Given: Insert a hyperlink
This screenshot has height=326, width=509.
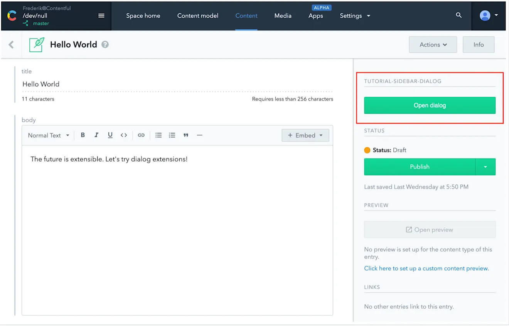Looking at the screenshot, I should [141, 135].
